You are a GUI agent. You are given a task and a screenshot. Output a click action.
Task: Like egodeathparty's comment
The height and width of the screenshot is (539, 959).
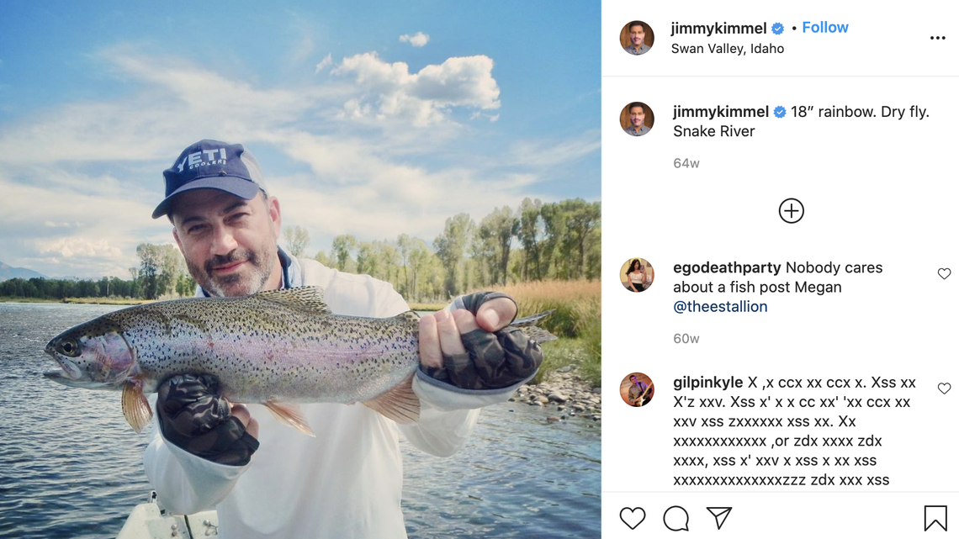944,274
